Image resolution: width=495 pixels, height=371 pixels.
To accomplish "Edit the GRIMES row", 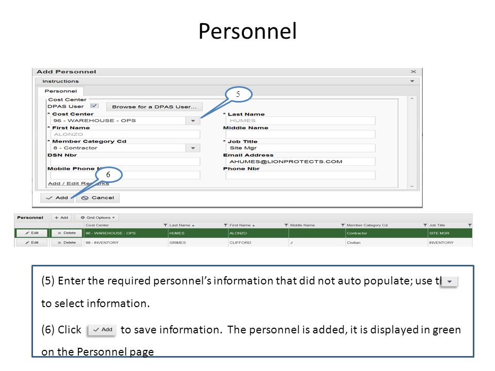I will coord(32,243).
